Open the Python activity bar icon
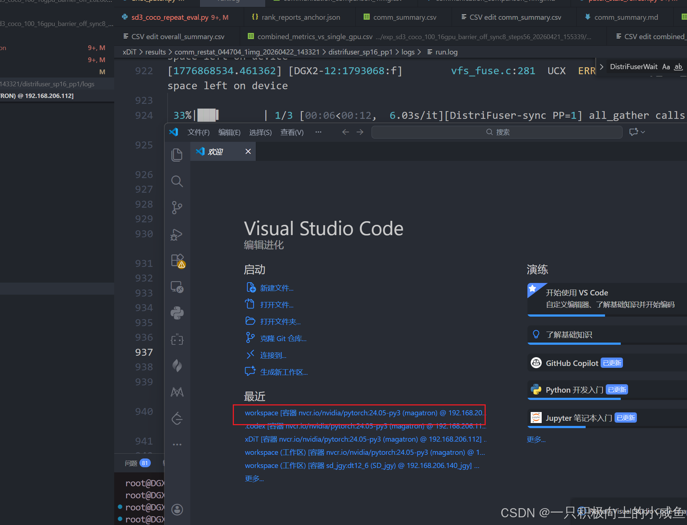 [177, 313]
